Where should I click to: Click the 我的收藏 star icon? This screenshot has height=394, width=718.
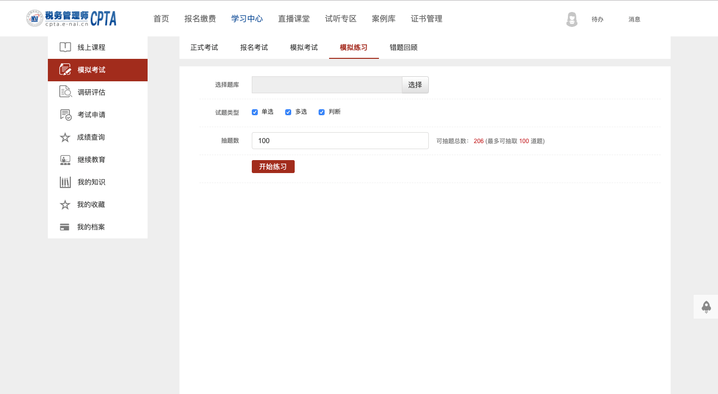[x=65, y=204]
